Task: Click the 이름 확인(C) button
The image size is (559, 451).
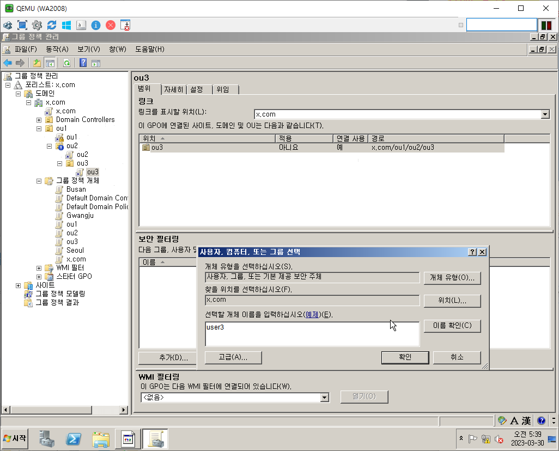Action: tap(452, 326)
